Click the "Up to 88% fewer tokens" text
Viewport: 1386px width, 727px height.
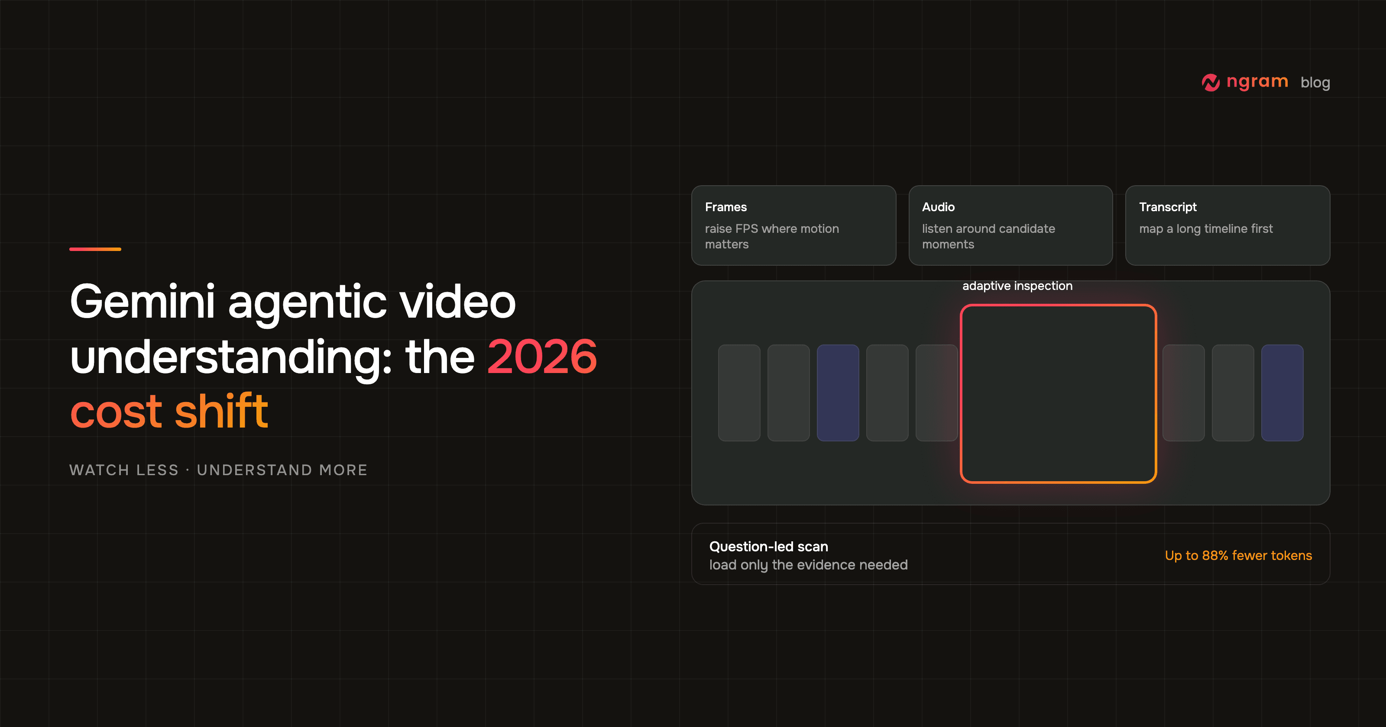click(1238, 556)
